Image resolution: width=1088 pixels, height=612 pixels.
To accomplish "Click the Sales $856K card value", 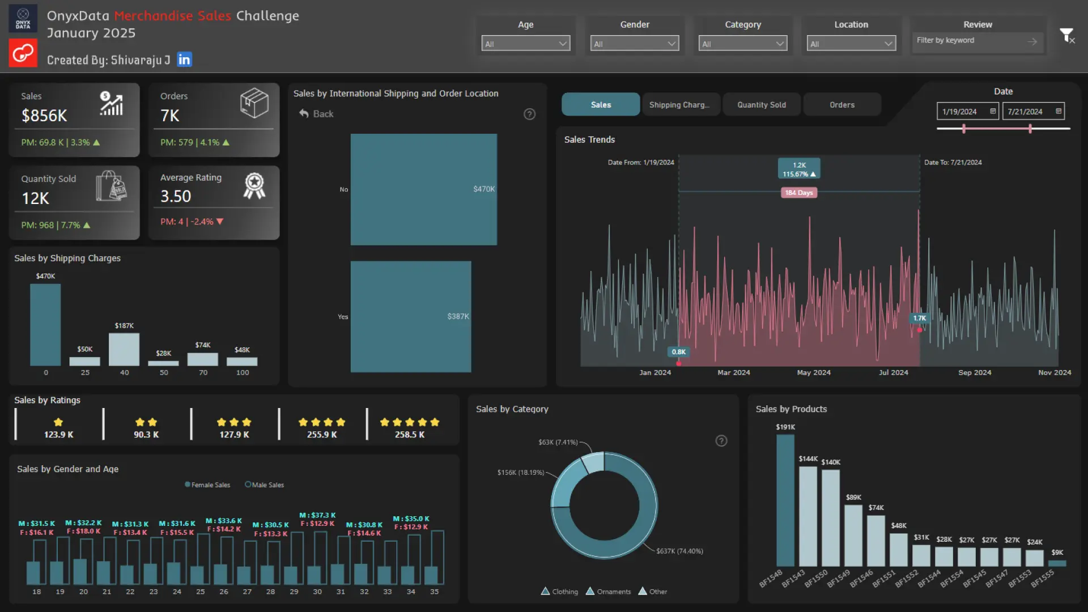I will [x=44, y=116].
